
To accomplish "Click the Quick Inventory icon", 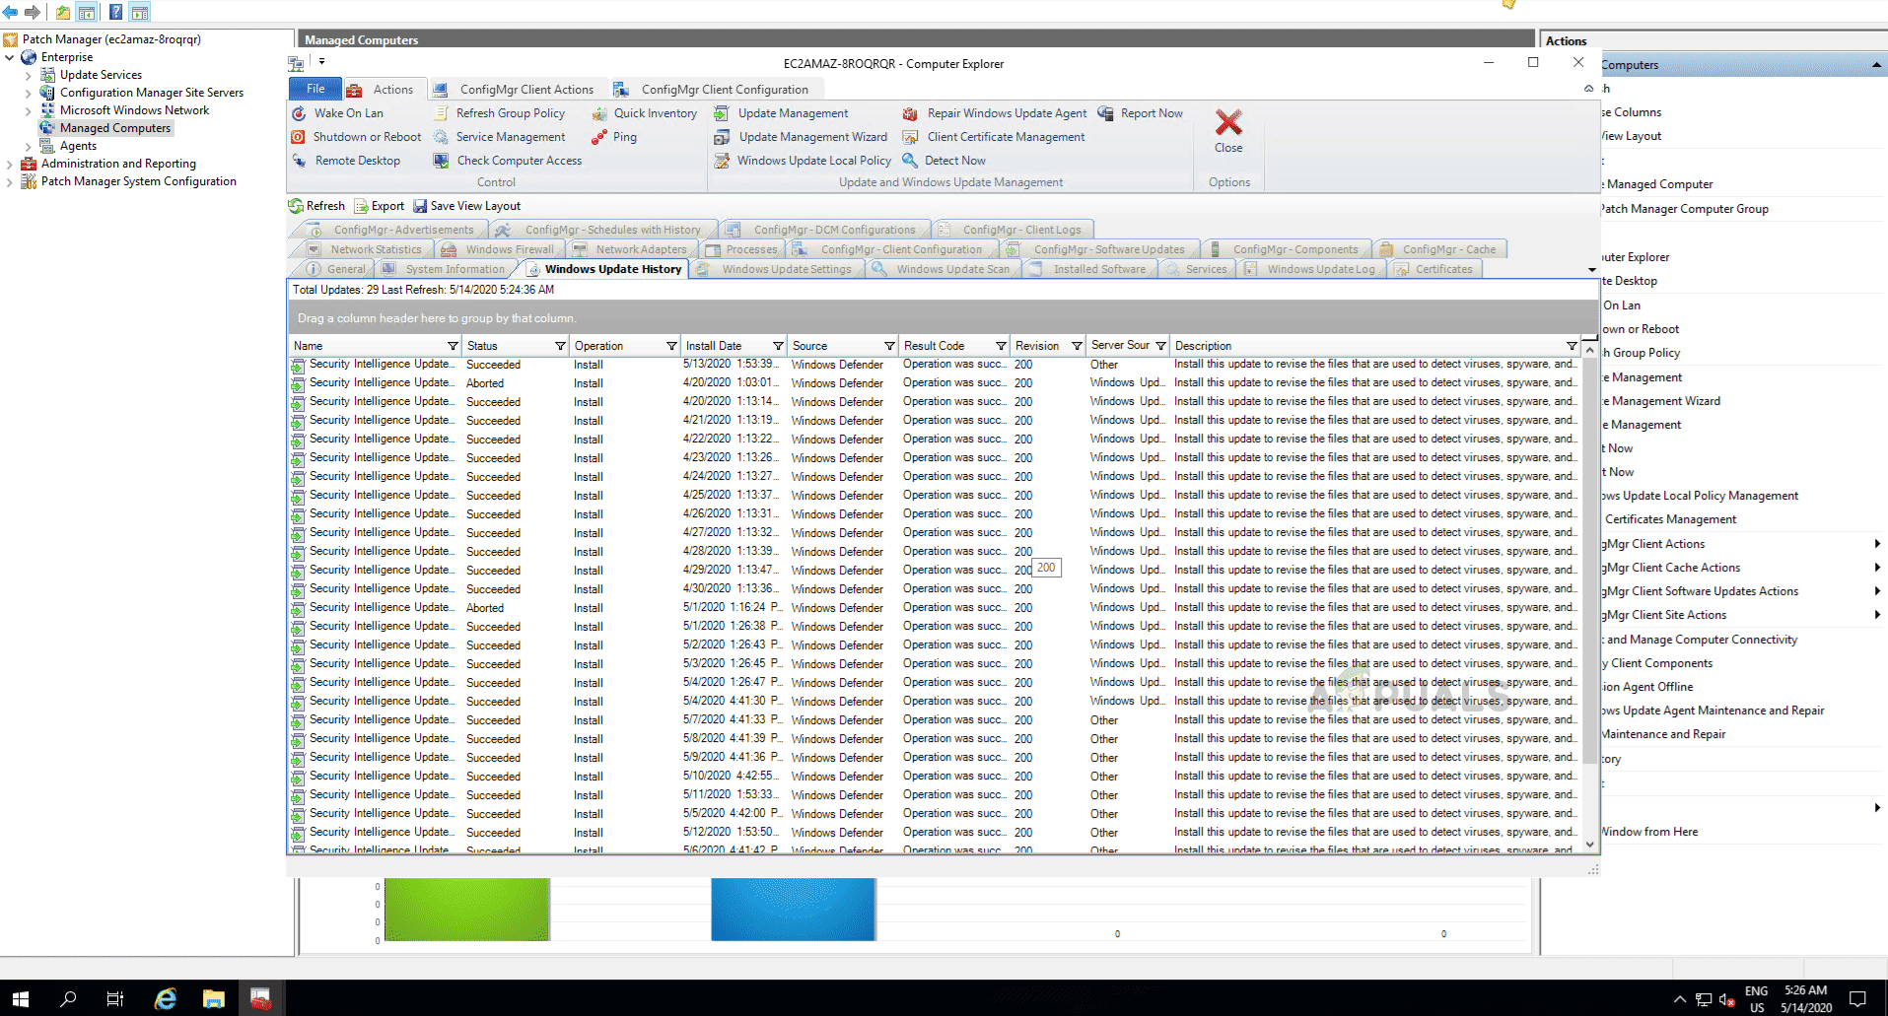I will coord(598,113).
